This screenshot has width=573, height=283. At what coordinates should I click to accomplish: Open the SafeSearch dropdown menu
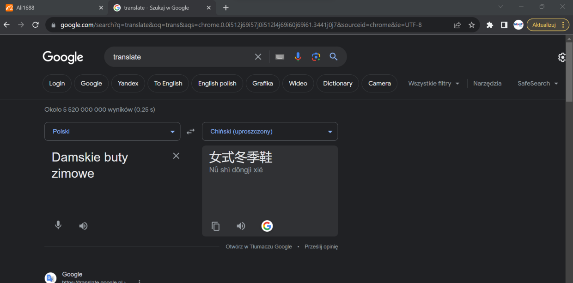click(537, 84)
